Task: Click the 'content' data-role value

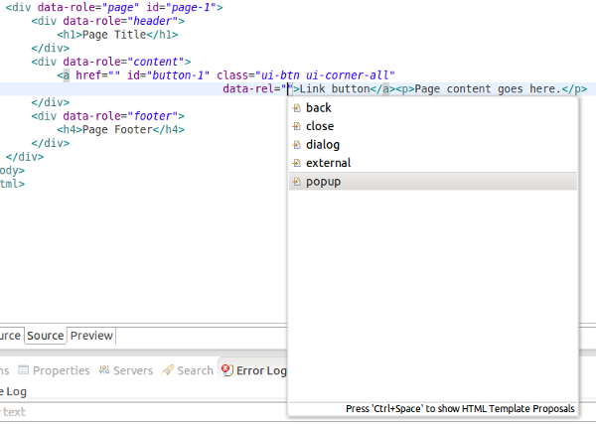Action: coord(156,62)
